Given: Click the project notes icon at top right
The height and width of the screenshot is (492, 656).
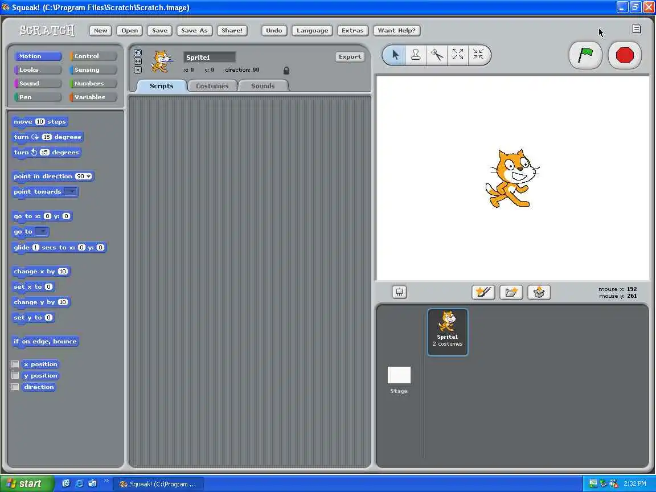Looking at the screenshot, I should (x=636, y=28).
